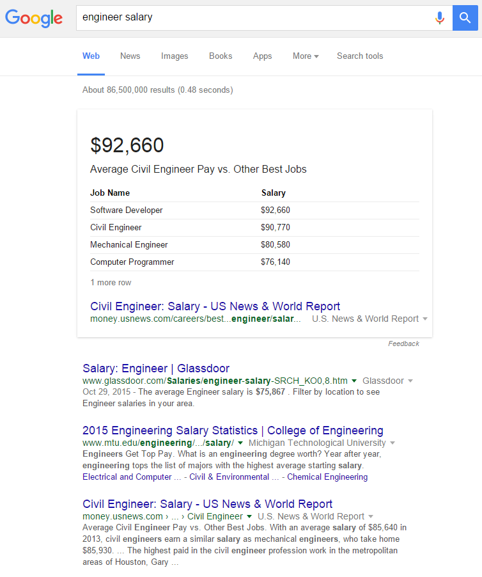Switch to the News tab
Viewport: 482px width, 577px height.
130,56
